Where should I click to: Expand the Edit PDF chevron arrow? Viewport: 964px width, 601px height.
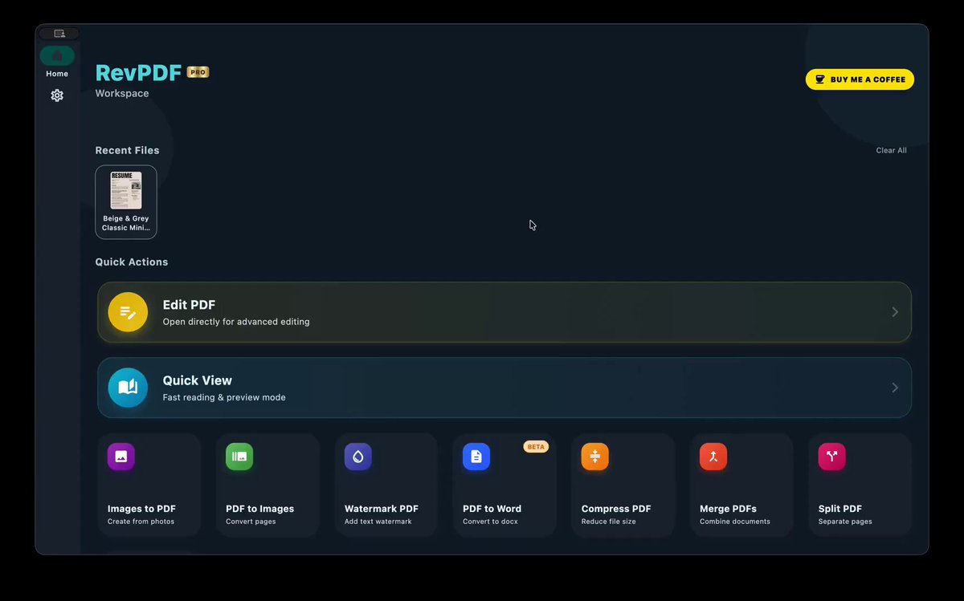(x=895, y=312)
